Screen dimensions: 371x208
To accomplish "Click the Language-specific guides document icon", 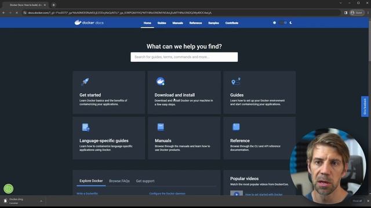I will 86,127.
